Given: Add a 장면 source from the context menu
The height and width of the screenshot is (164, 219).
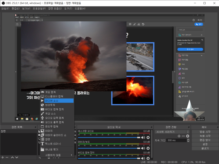Looking at the screenshot, I should tap(57, 139).
